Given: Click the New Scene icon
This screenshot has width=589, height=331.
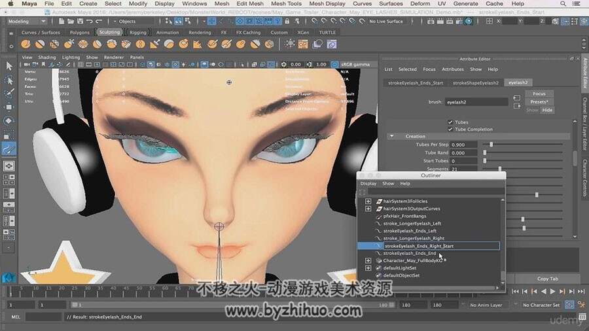Looking at the screenshot, I should (62, 22).
